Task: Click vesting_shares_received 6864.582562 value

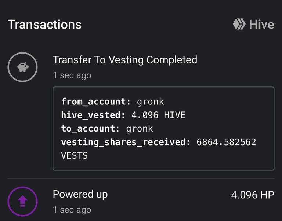Action: 226,142
